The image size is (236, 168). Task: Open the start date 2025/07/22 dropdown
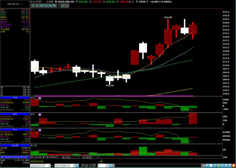49,165
